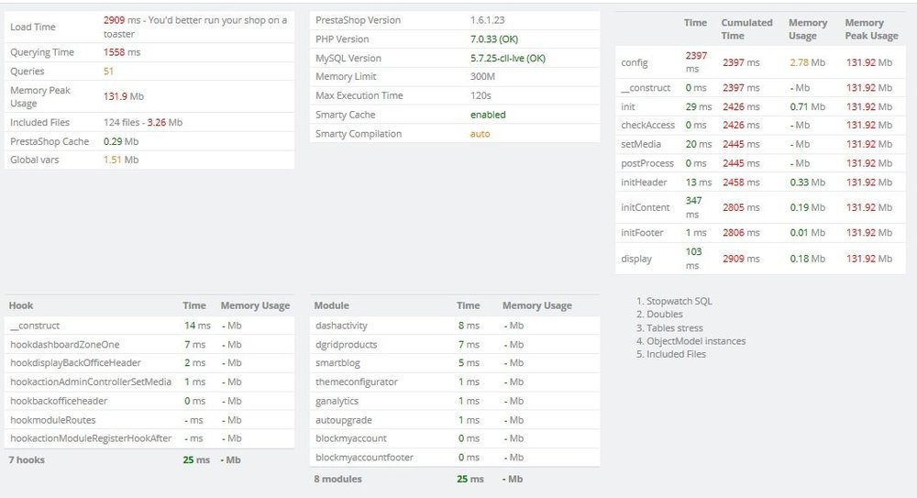Click the hookdashboardZoneOne row label
917x498 pixels.
pyautogui.click(x=64, y=344)
